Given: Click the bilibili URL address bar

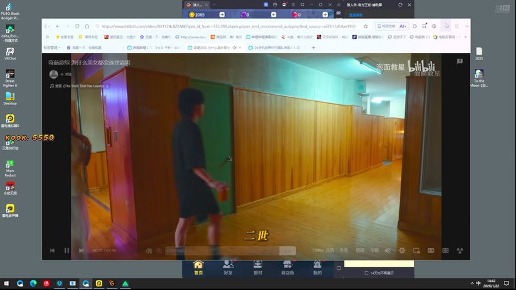Looking at the screenshot, I should (228, 26).
